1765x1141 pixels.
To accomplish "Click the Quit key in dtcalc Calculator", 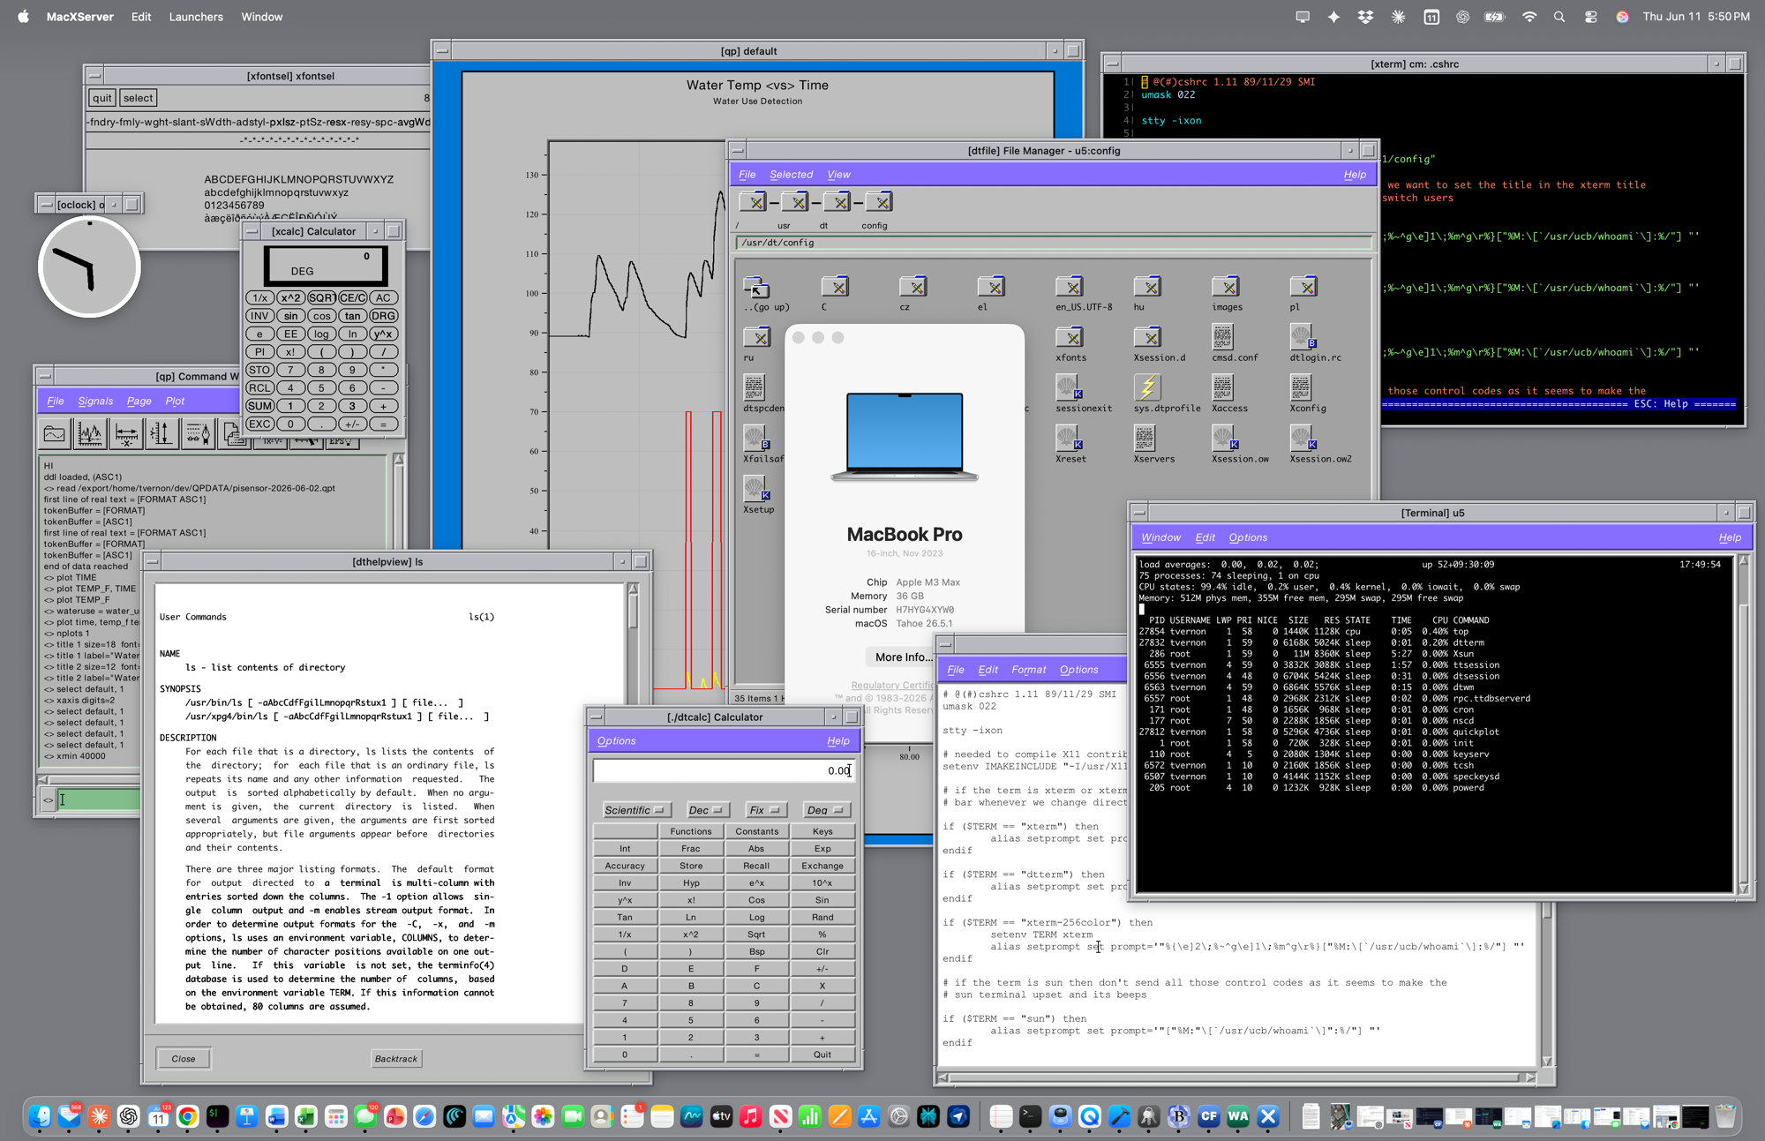I will 822,1054.
